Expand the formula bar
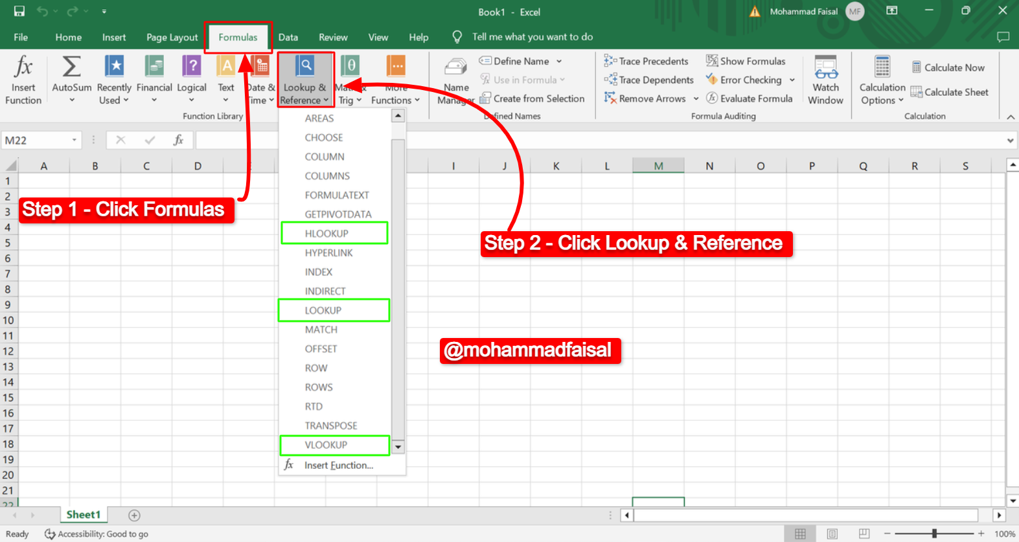1019x542 pixels. [1010, 140]
